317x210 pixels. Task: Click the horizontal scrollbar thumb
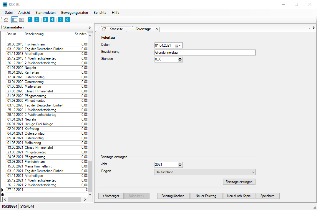click(x=44, y=199)
